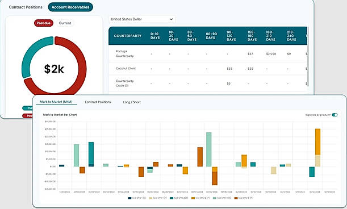Click Coconut Client's $55 under 150-180 days
The height and width of the screenshot is (209, 347).
(x=250, y=69)
